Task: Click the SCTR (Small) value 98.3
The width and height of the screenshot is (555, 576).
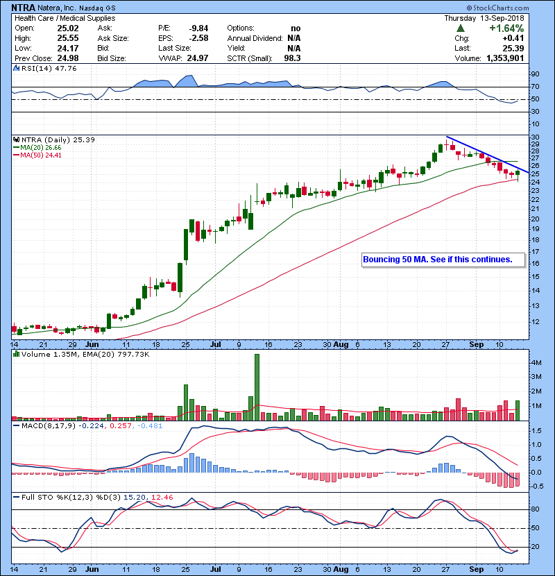Action: pos(292,58)
